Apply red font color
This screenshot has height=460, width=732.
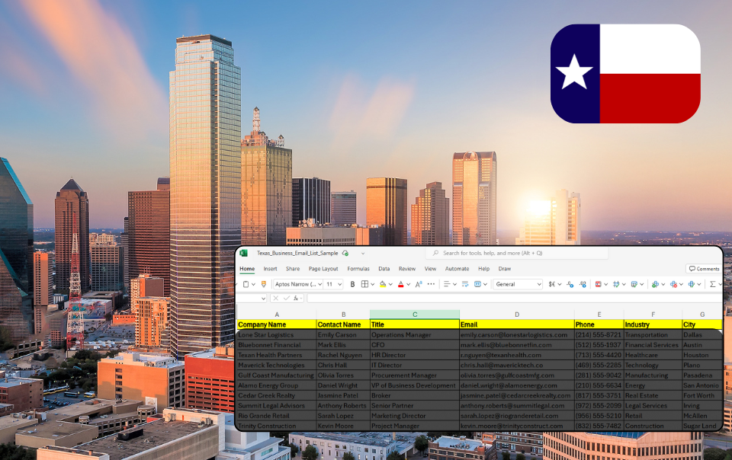point(400,284)
